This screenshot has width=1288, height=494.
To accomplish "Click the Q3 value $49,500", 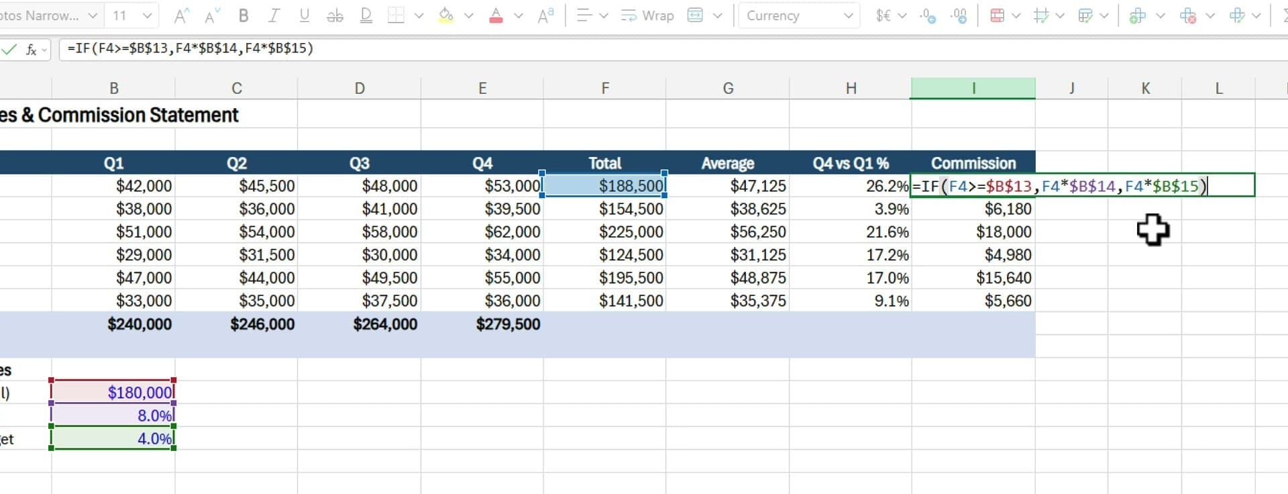I will coord(360,277).
